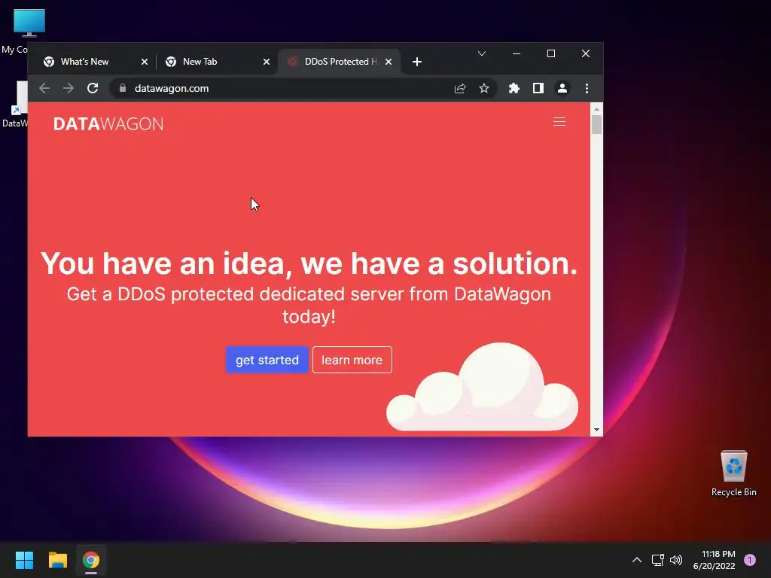Click the 'Get a DDoS protected' subtitle
This screenshot has width=771, height=578.
(x=309, y=306)
